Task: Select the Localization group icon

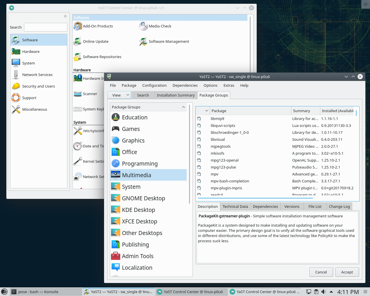Action: pos(116,268)
